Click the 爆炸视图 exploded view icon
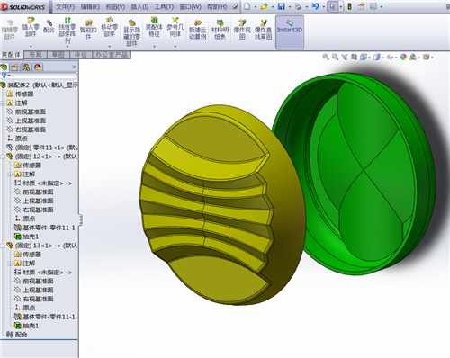This screenshot has width=450, height=358. 242,30
